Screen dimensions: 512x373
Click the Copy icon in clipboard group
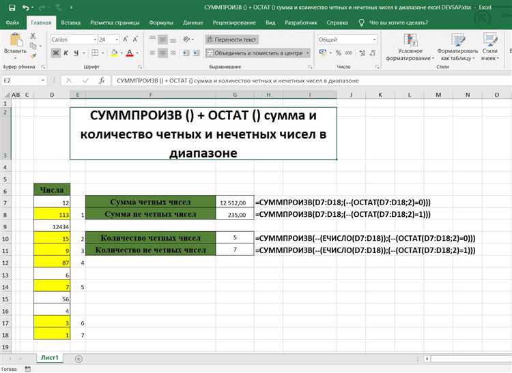[33, 46]
